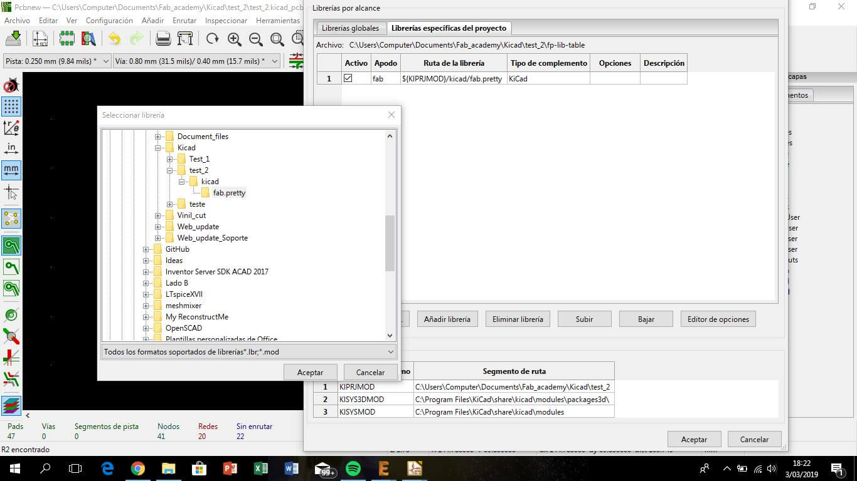
Task: Open the Enrutar menu
Action: pyautogui.click(x=184, y=21)
